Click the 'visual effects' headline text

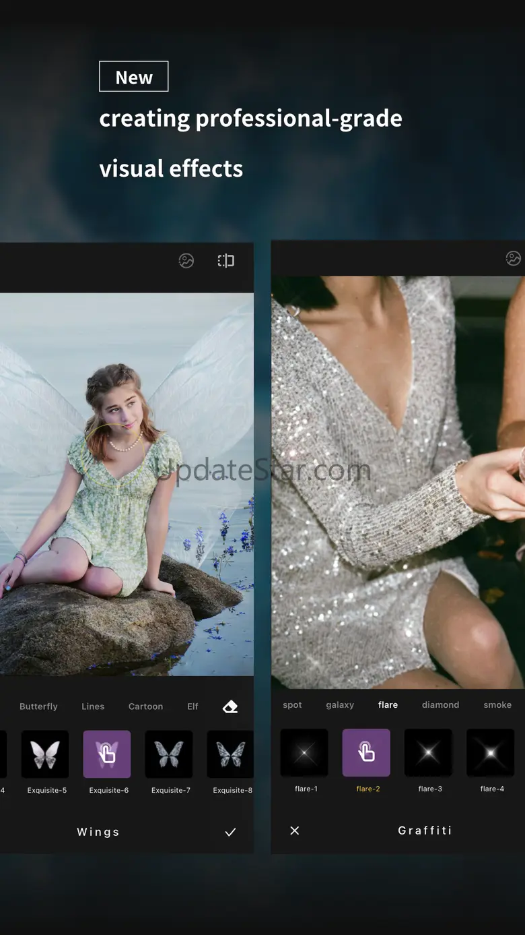tap(171, 168)
